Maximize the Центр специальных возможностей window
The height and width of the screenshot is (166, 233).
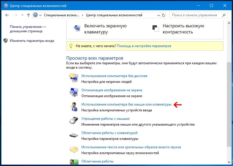tap(212, 6)
